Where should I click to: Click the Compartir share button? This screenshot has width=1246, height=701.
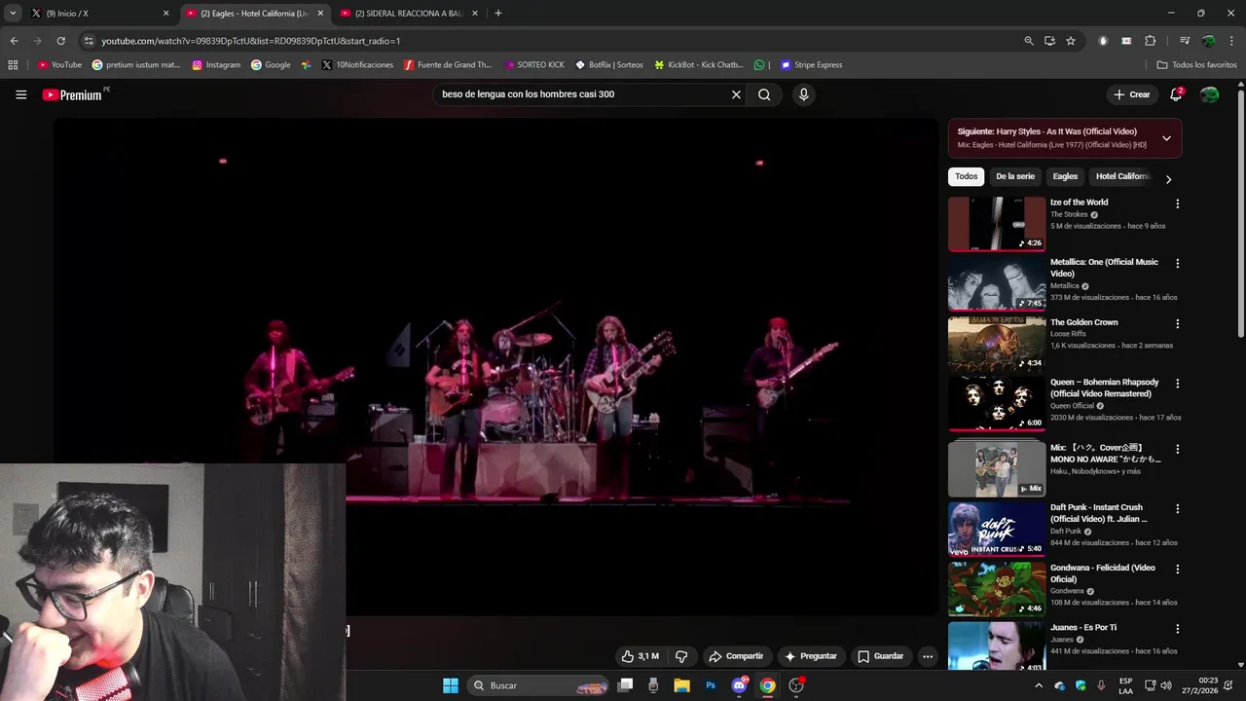[x=736, y=656]
